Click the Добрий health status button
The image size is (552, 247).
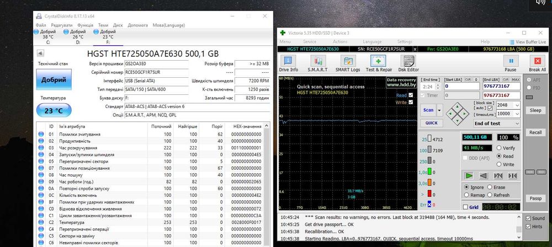pos(54,80)
